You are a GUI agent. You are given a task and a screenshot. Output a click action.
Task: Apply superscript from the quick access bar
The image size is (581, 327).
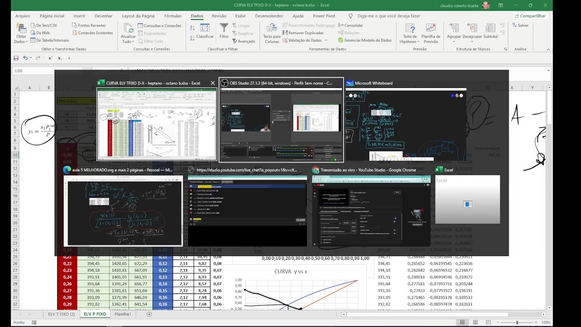coord(50,58)
